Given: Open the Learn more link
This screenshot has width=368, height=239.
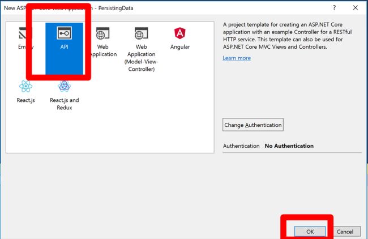Looking at the screenshot, I should (x=237, y=58).
